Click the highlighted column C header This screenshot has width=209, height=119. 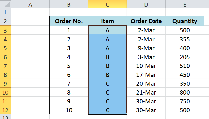(x=107, y=4)
